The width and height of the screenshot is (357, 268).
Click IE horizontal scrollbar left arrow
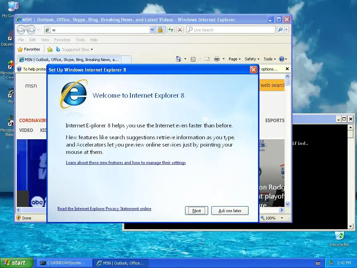[x=19, y=210]
